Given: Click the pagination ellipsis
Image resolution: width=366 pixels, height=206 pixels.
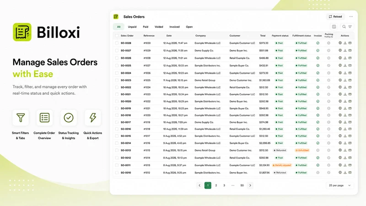Looking at the screenshot, I should click(x=233, y=185).
